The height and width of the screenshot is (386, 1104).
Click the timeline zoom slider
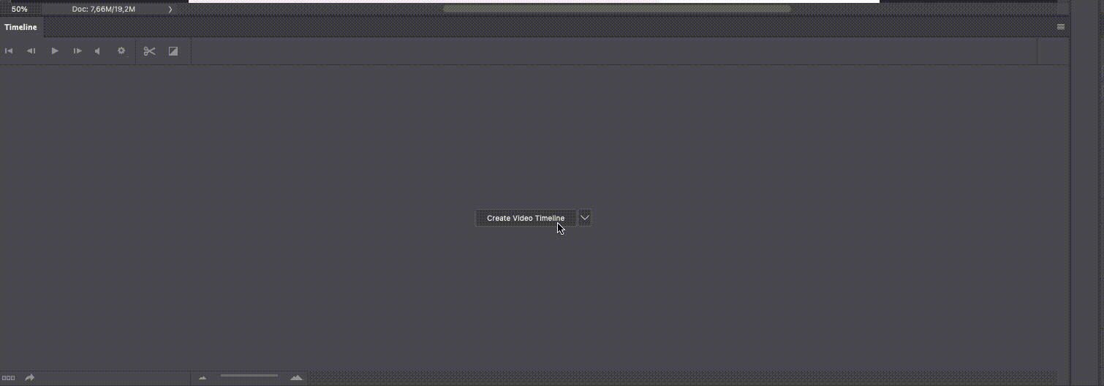tap(249, 376)
